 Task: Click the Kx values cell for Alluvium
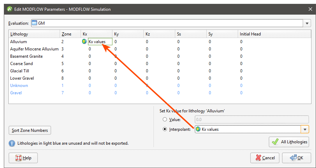coord(100,41)
